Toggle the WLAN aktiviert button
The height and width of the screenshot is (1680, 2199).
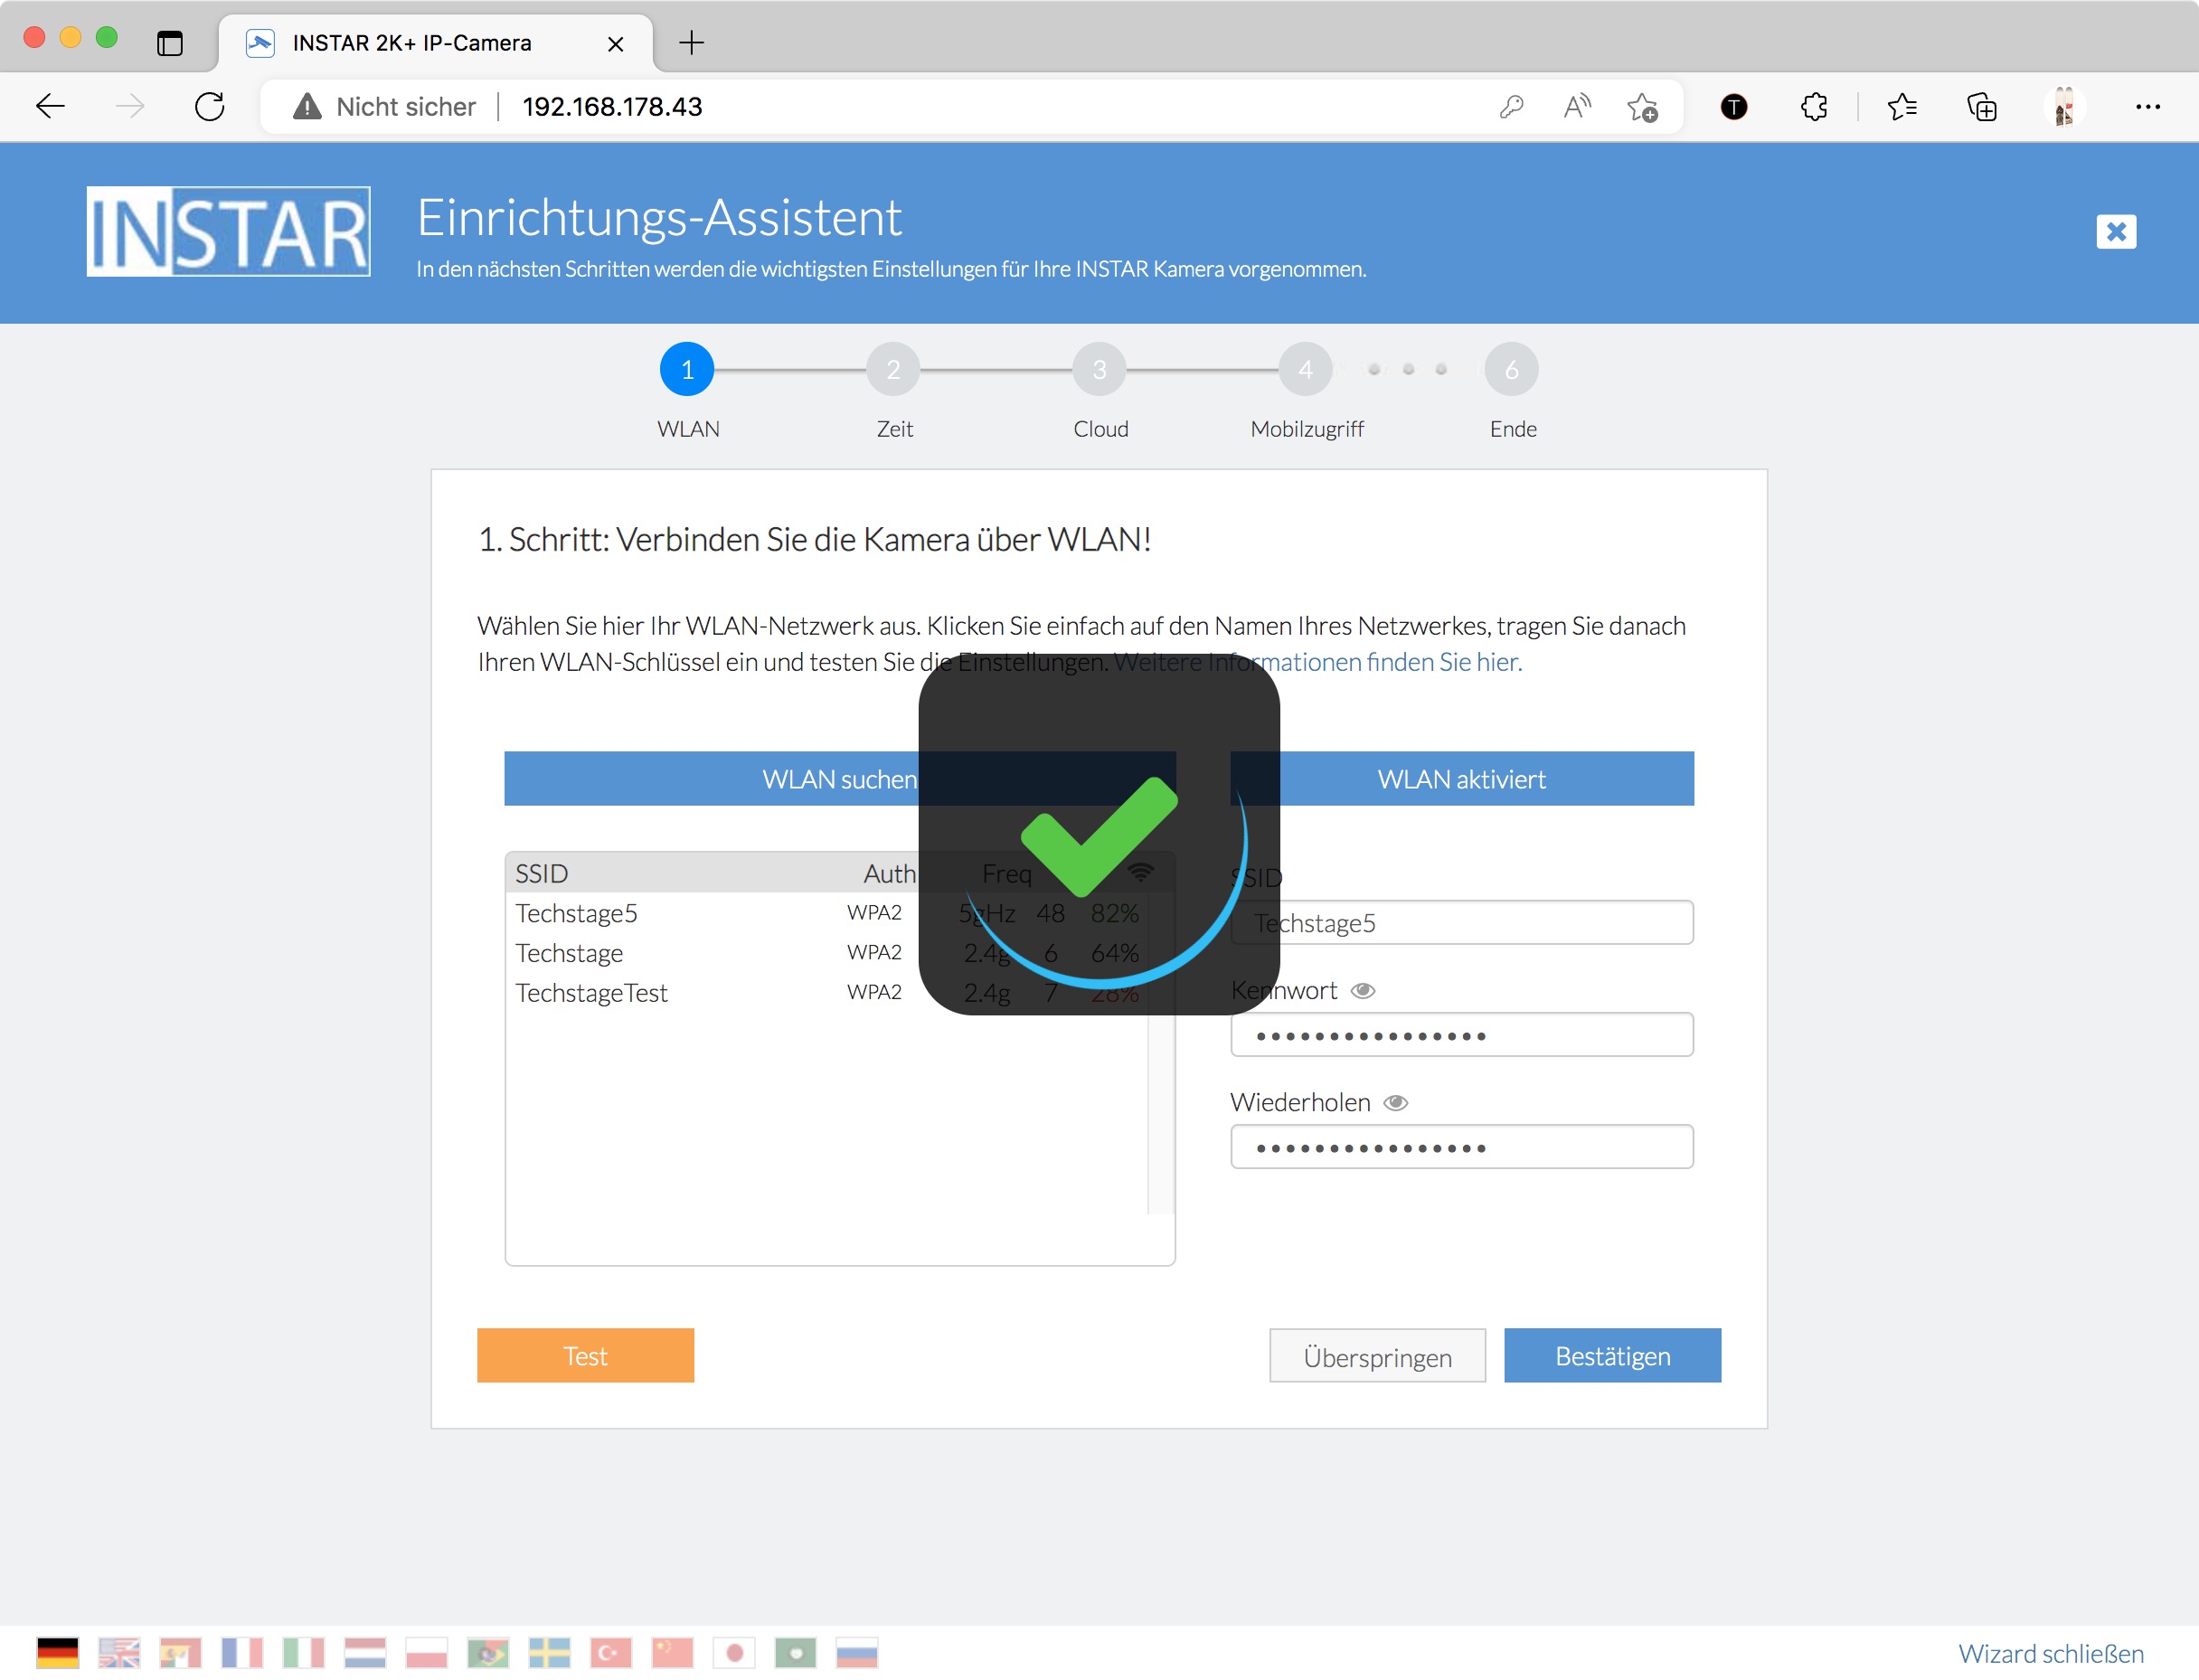point(1461,778)
